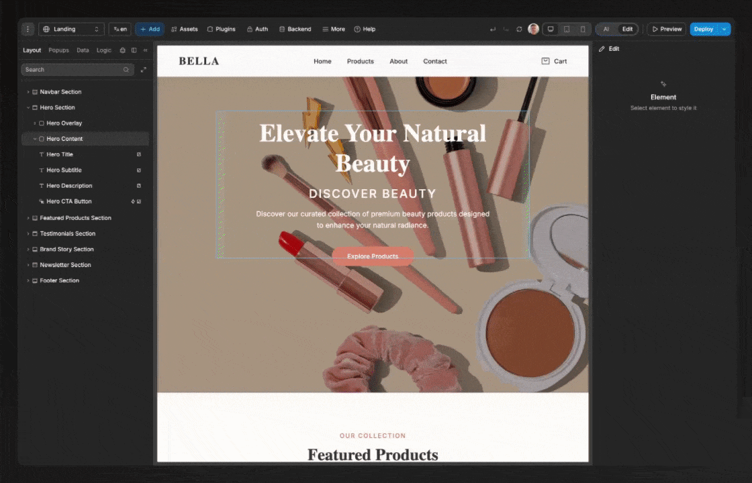Click the Preview button
Image resolution: width=752 pixels, height=483 pixels.
click(x=666, y=29)
